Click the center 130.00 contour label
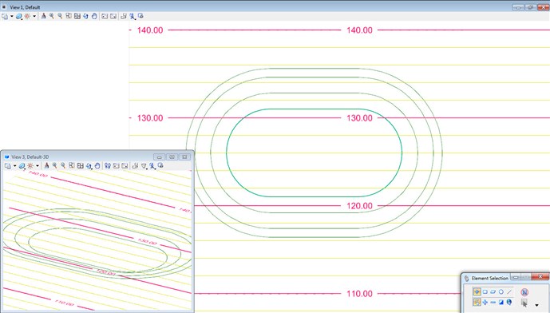550x313 pixels. pos(359,118)
